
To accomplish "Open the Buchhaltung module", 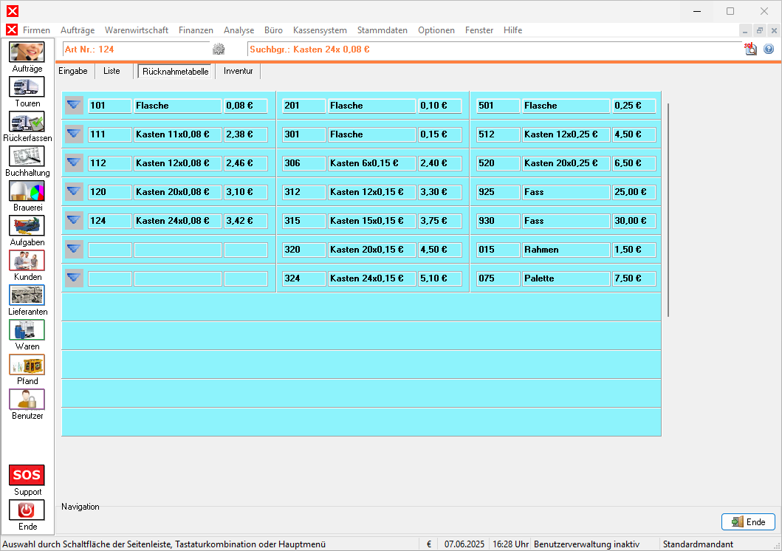I will [27, 157].
